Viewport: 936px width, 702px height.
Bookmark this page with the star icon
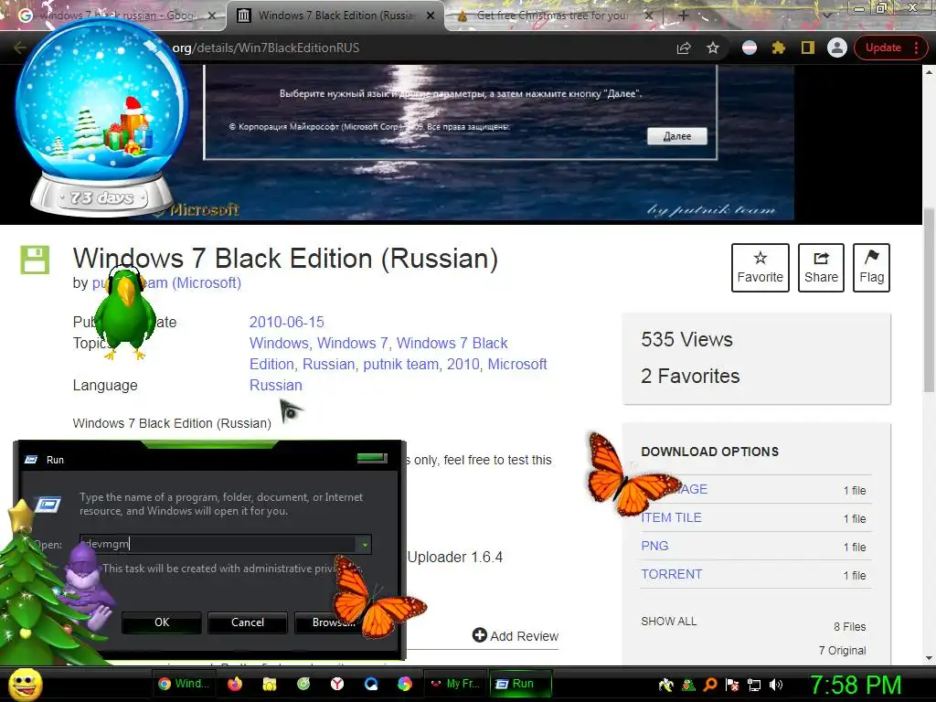[713, 48]
